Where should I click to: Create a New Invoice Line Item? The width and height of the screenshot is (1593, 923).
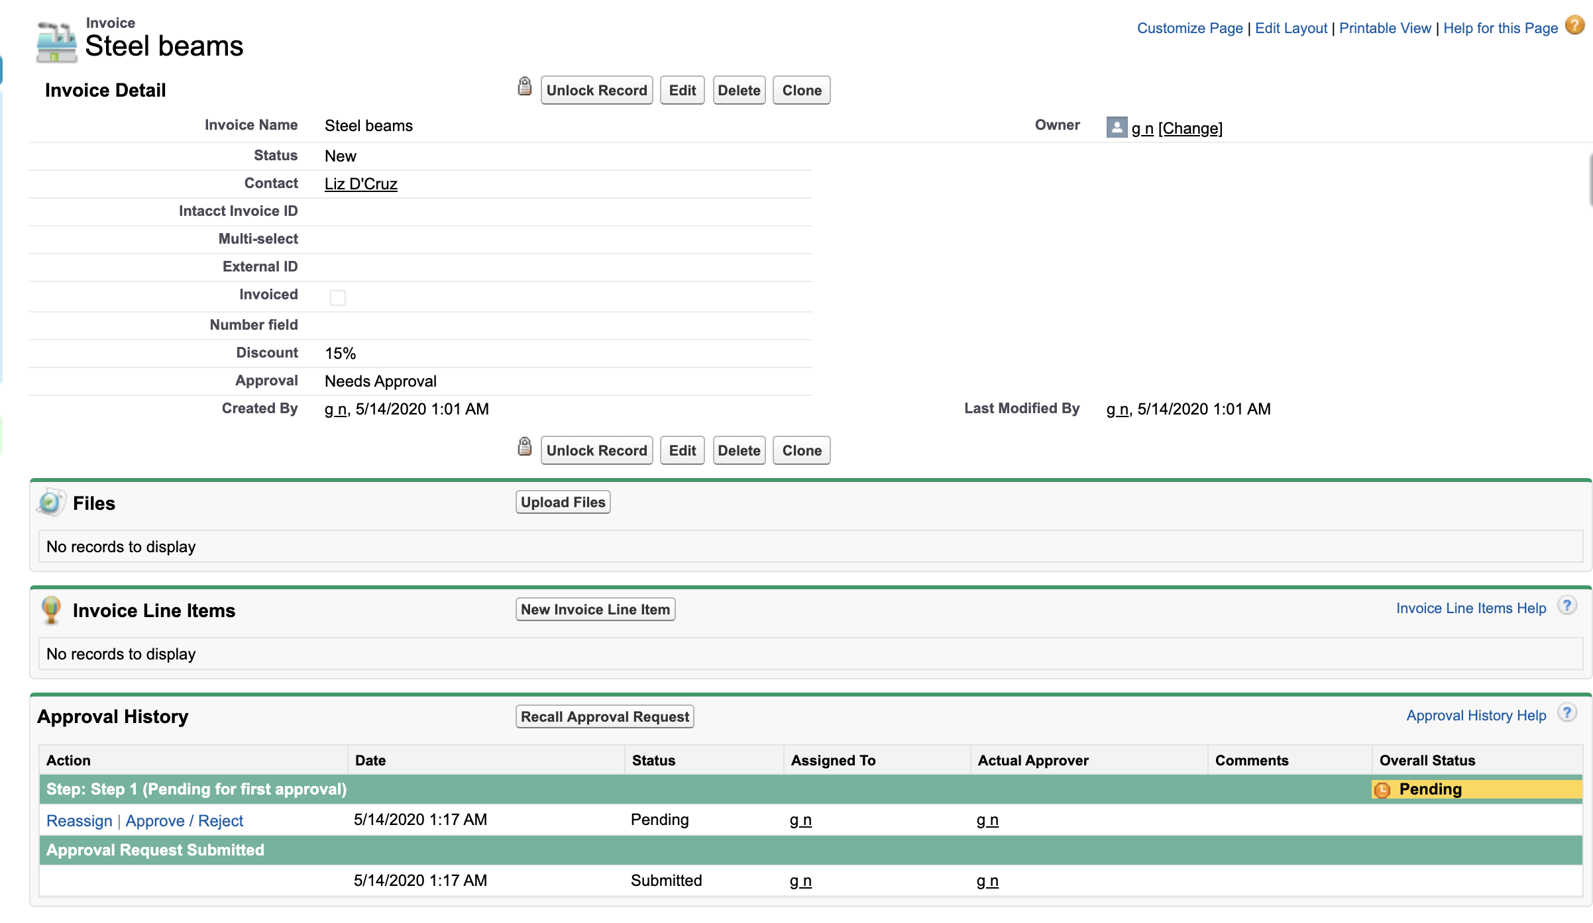tap(595, 609)
